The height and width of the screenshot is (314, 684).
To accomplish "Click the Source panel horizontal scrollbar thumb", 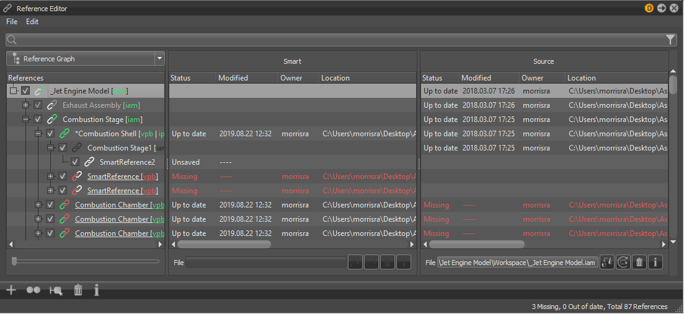I will pyautogui.click(x=477, y=244).
